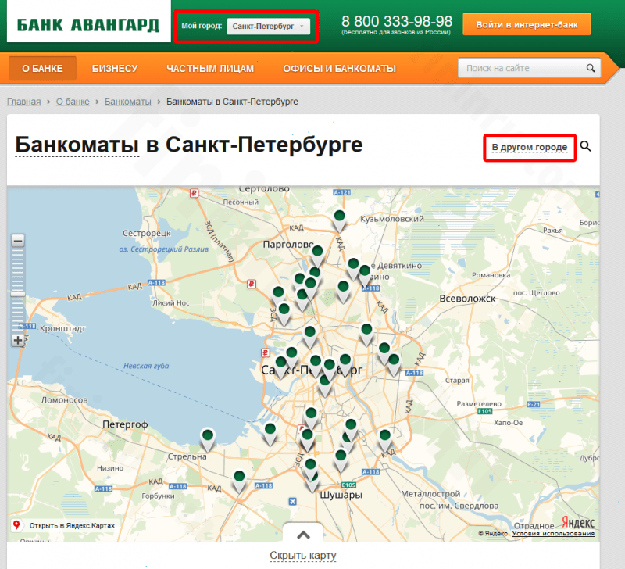Open the ЧАСТНЫМ ЛИЦАМ menu
Image resolution: width=625 pixels, height=569 pixels.
tap(210, 69)
